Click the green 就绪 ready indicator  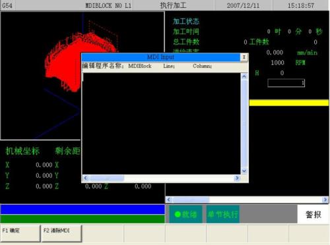(x=185, y=214)
